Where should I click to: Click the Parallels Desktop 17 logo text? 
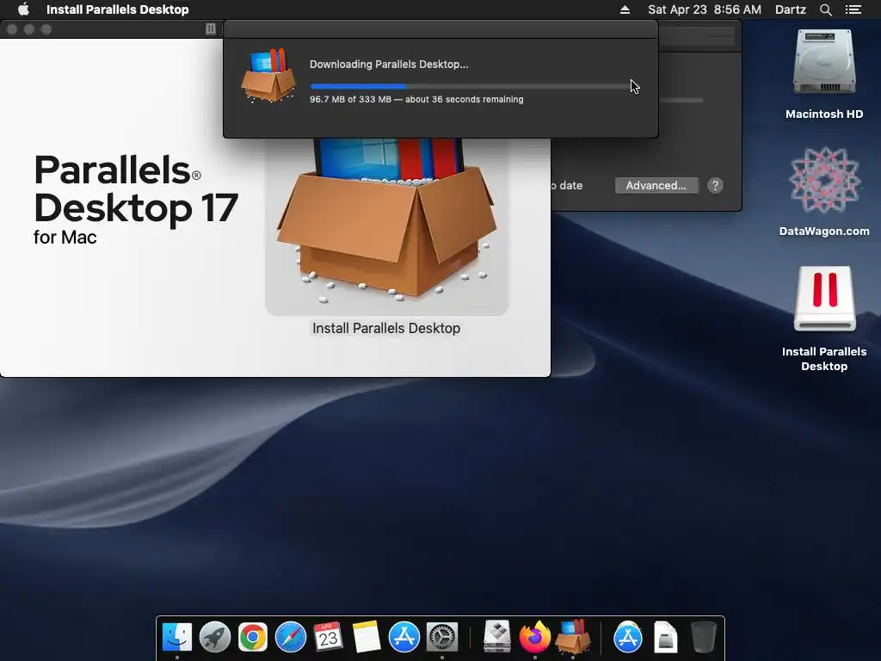pyautogui.click(x=136, y=199)
